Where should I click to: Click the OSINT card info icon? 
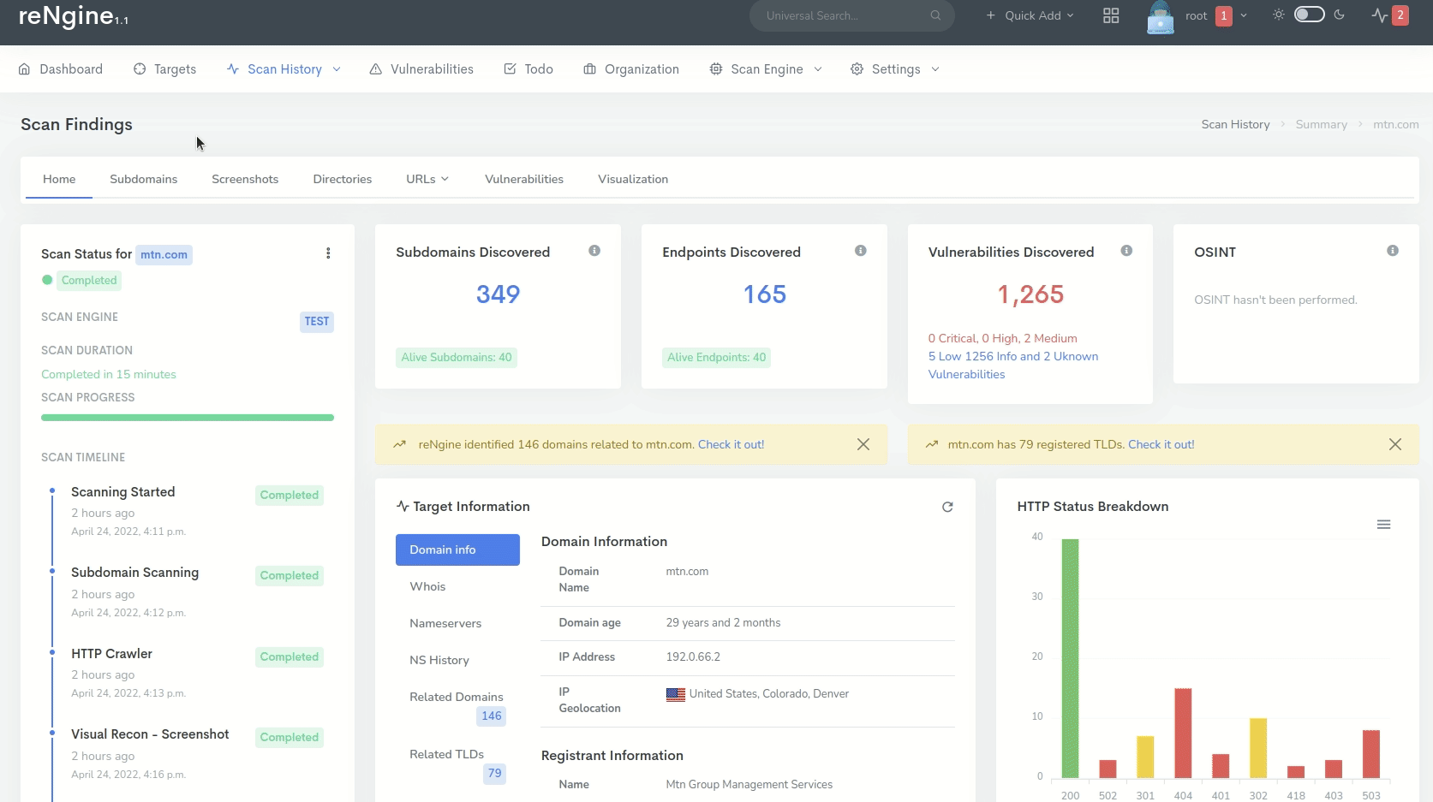click(1393, 251)
